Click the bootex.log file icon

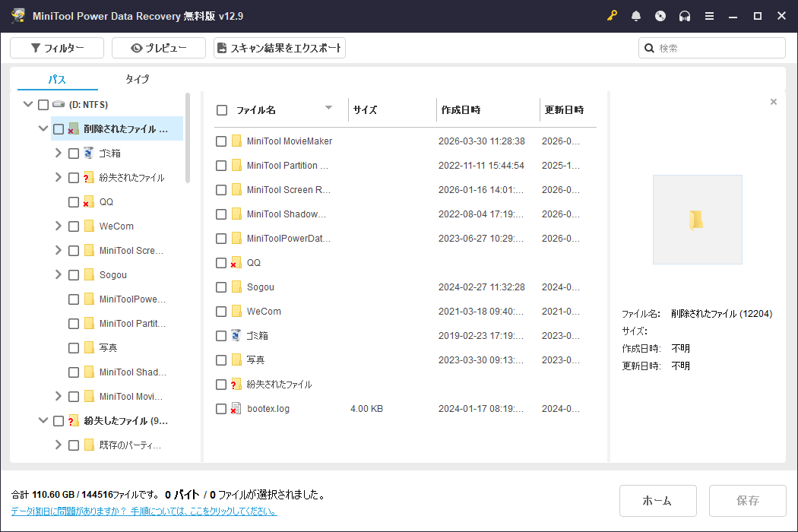[236, 408]
